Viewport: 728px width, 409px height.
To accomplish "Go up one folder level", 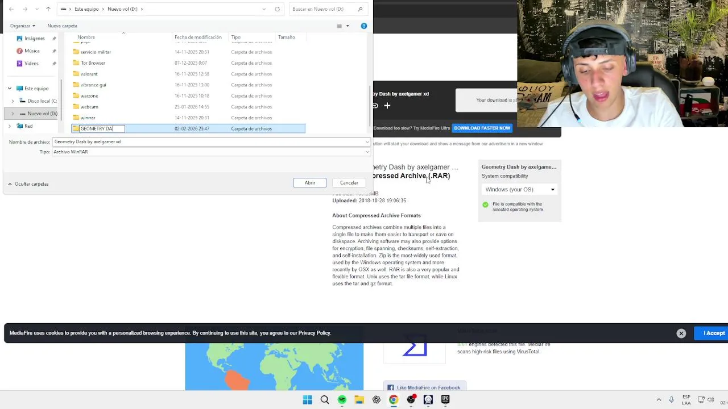I will tap(48, 9).
